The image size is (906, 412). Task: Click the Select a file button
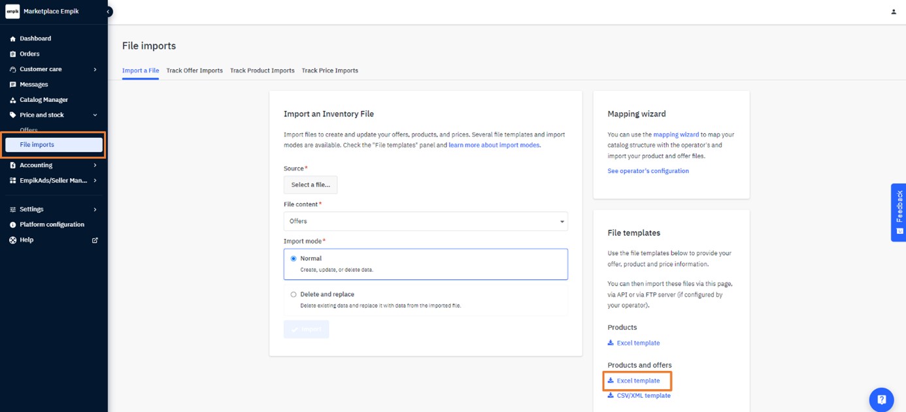coord(310,185)
